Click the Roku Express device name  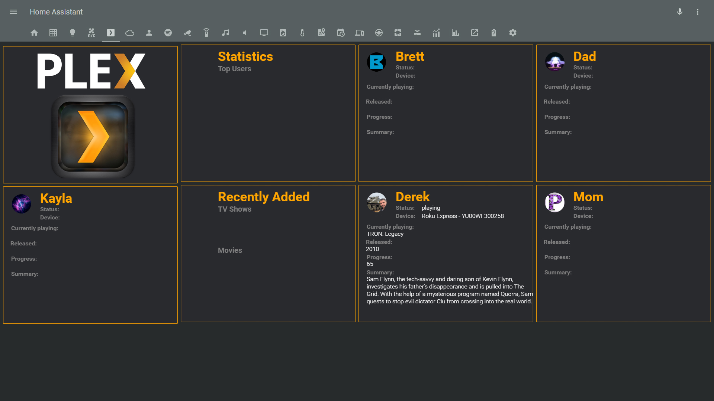point(463,216)
